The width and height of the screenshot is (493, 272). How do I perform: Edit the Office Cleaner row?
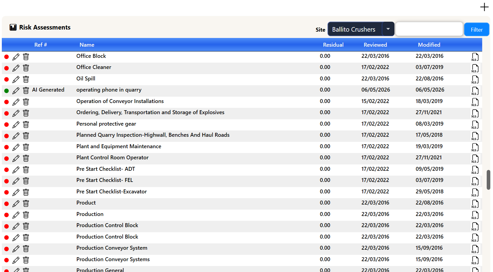tap(16, 68)
